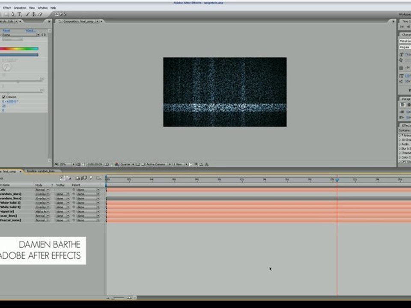This screenshot has height=308, width=411.
Task: Click the Master Hue angle dial
Action: click(x=6, y=67)
